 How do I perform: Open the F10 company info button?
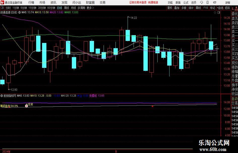[x=206, y=8]
